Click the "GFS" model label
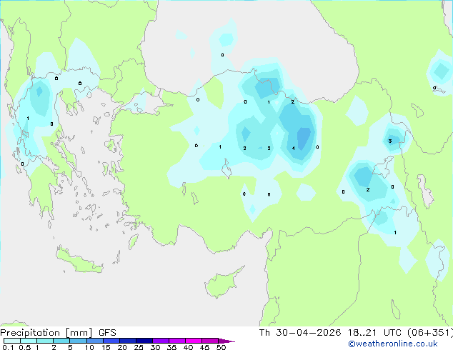Viewport: 453px width, 350px height. point(107,333)
